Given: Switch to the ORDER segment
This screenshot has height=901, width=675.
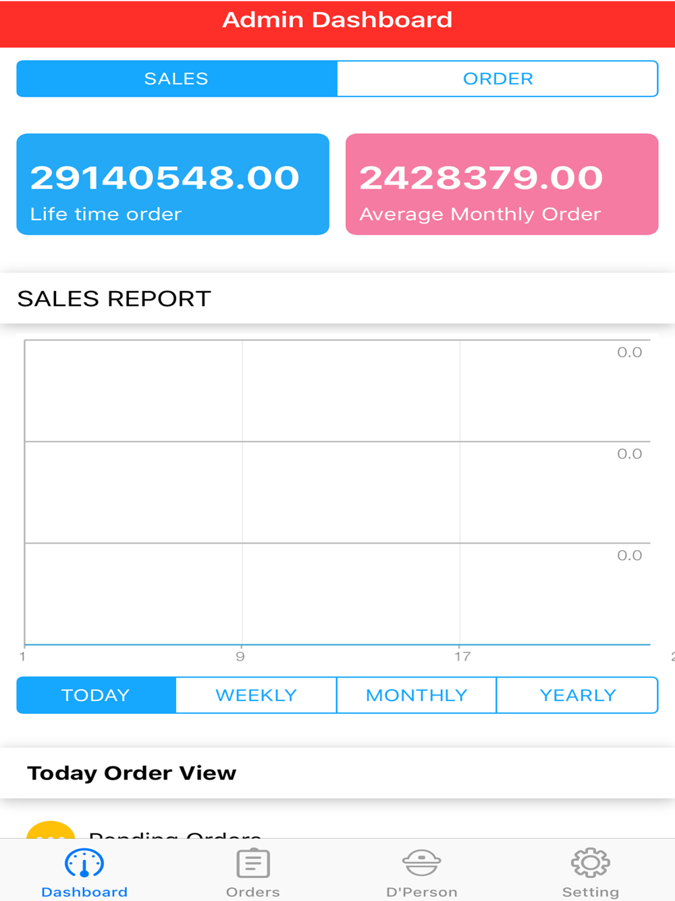Looking at the screenshot, I should pos(497,78).
